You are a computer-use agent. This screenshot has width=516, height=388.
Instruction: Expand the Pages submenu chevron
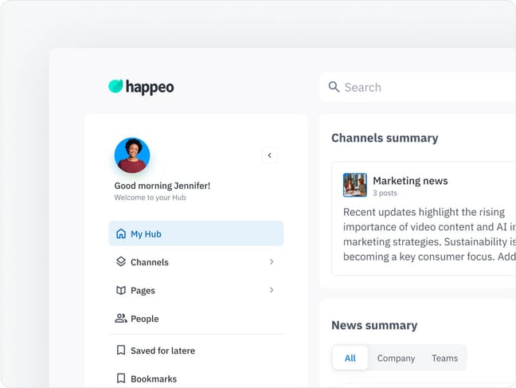click(271, 291)
